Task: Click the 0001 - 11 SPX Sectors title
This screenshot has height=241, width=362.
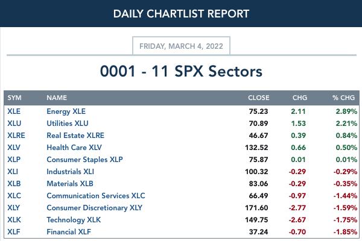Action: click(x=181, y=71)
